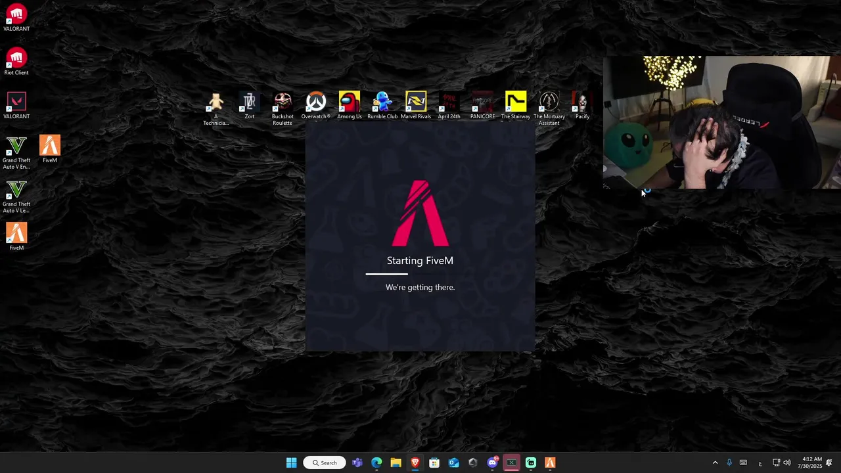Open Microsoft Store from the taskbar
Image resolution: width=841 pixels, height=473 pixels.
pyautogui.click(x=434, y=462)
